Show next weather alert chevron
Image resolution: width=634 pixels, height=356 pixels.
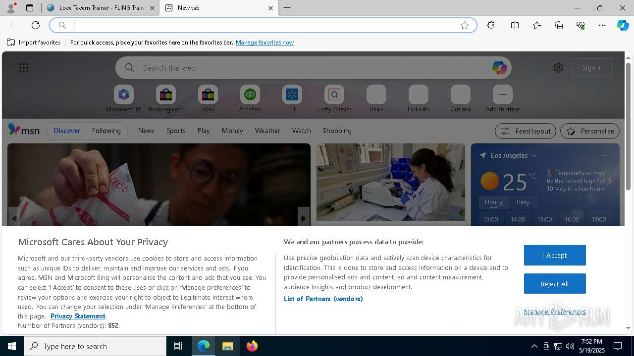pos(610,181)
